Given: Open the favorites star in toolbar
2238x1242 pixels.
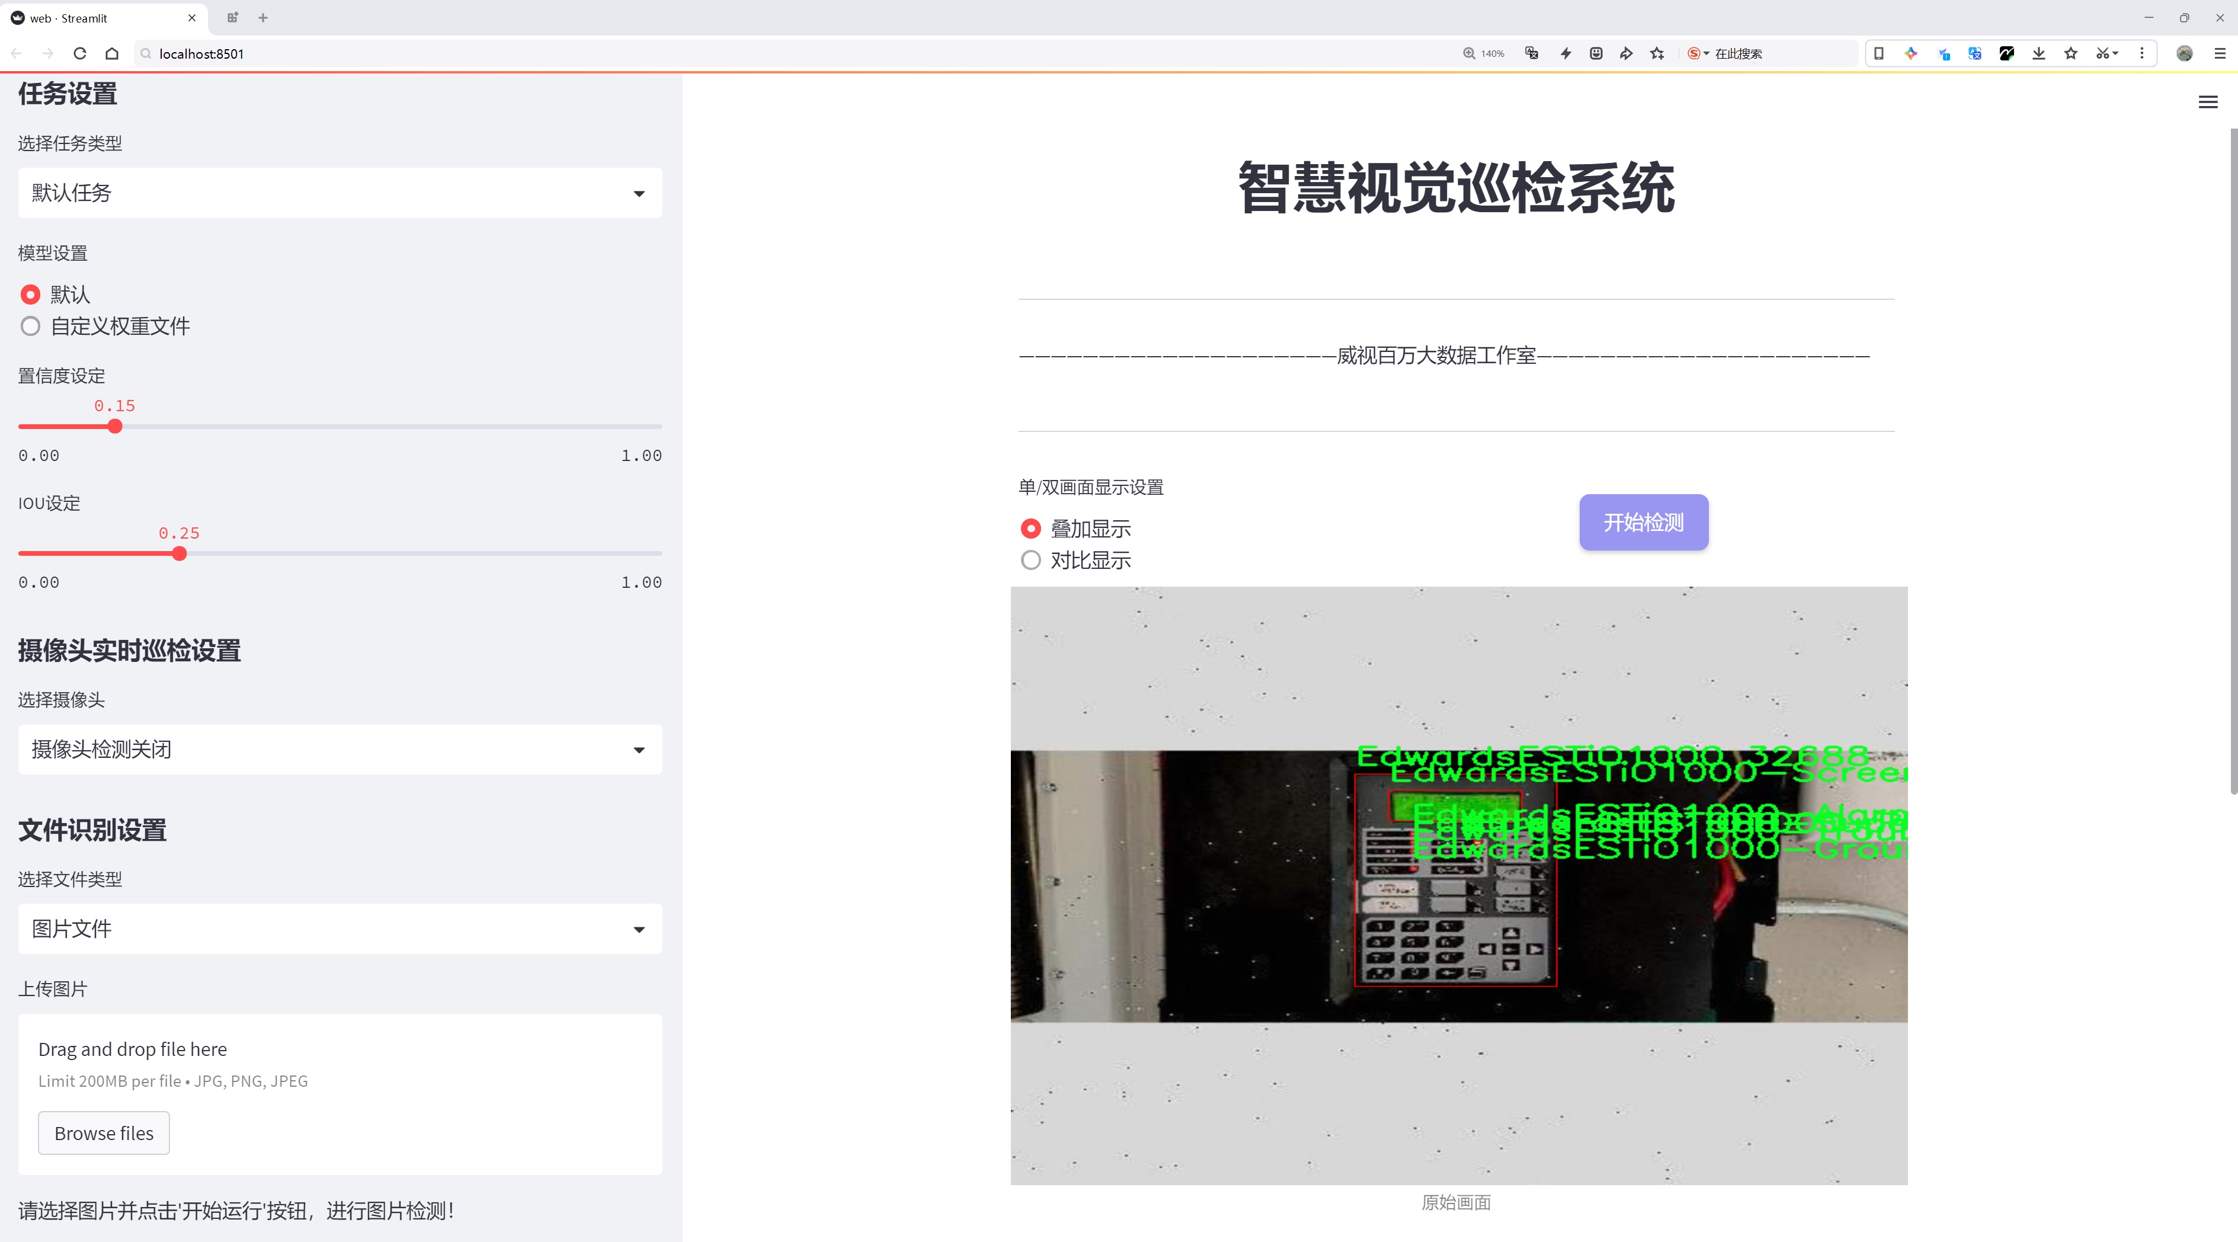Looking at the screenshot, I should tap(2071, 53).
